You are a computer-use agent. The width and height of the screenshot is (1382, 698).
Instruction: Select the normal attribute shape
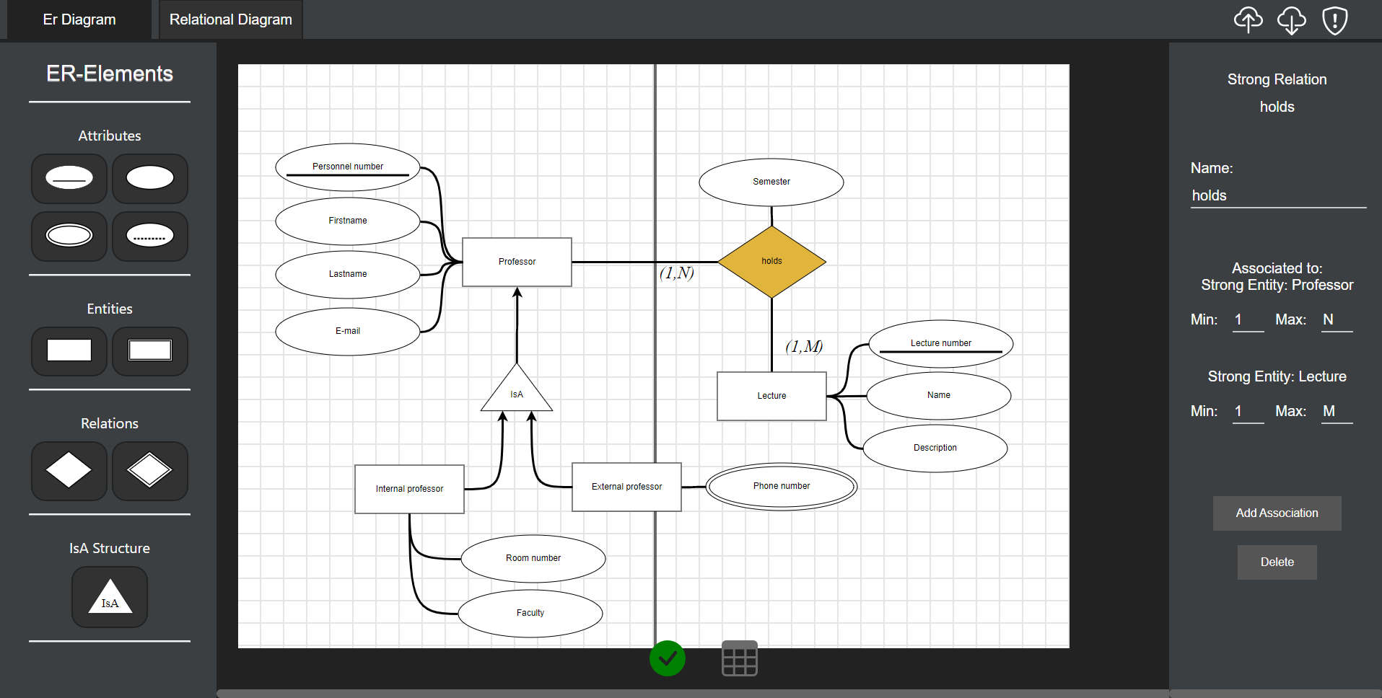tap(149, 179)
